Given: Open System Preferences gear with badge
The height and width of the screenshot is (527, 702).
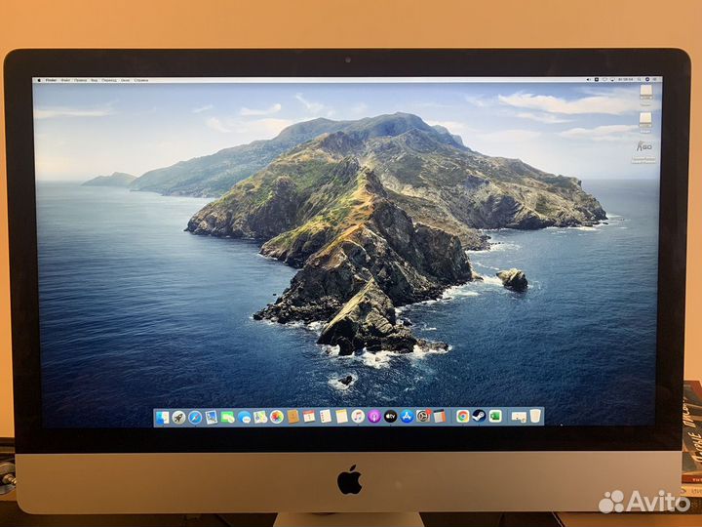Looking at the screenshot, I should pyautogui.click(x=423, y=416).
